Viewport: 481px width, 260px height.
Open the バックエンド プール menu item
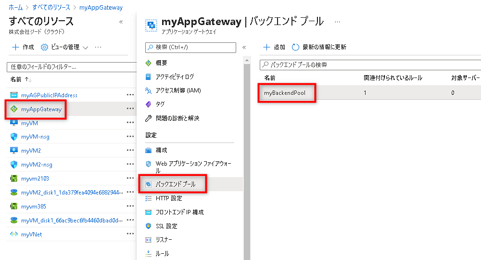[x=190, y=184]
